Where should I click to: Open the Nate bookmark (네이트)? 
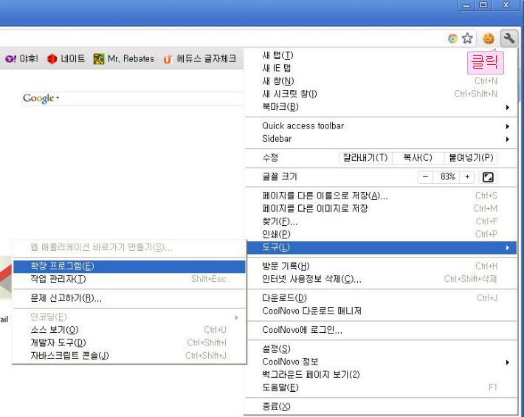coord(66,59)
